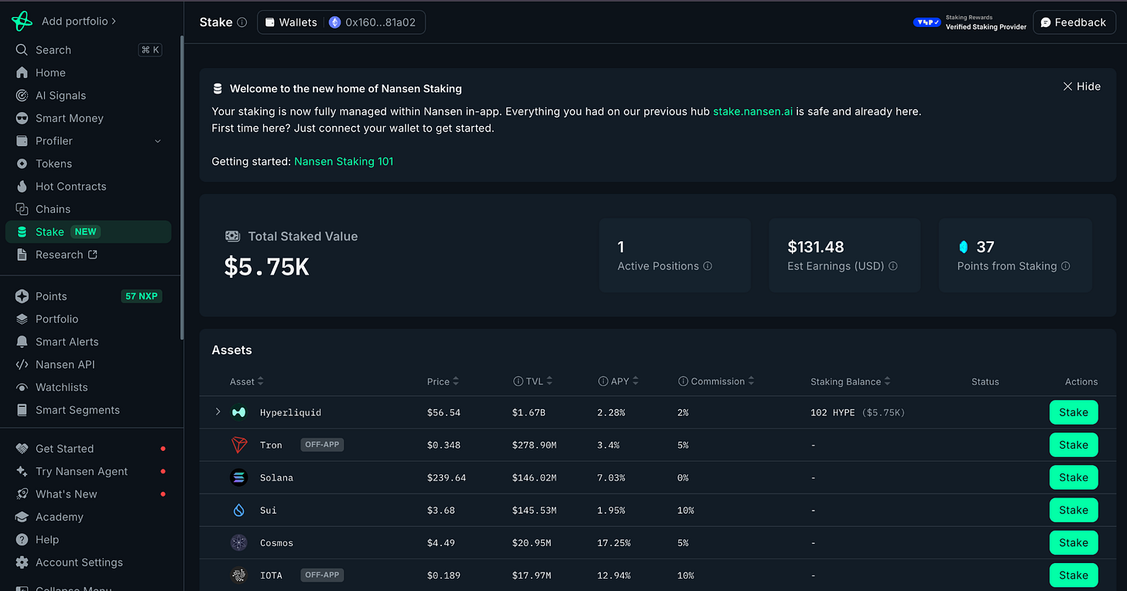
Task: Click the Feedback button
Action: [1074, 22]
